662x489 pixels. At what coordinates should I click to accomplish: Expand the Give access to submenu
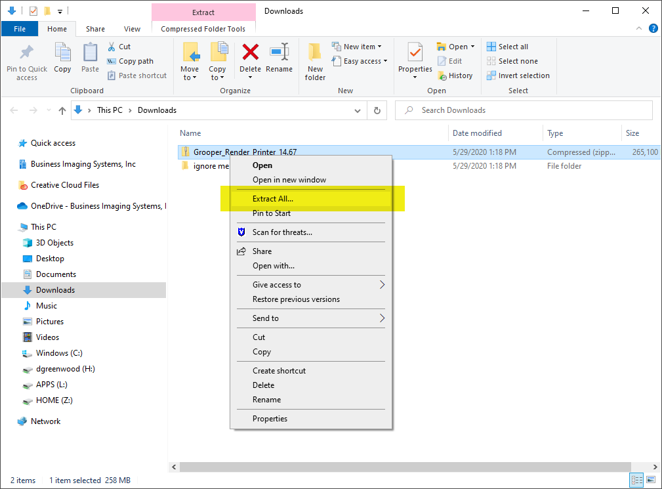[x=311, y=285]
